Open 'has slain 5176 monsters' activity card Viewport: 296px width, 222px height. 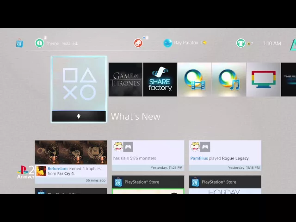pyautogui.click(x=148, y=155)
